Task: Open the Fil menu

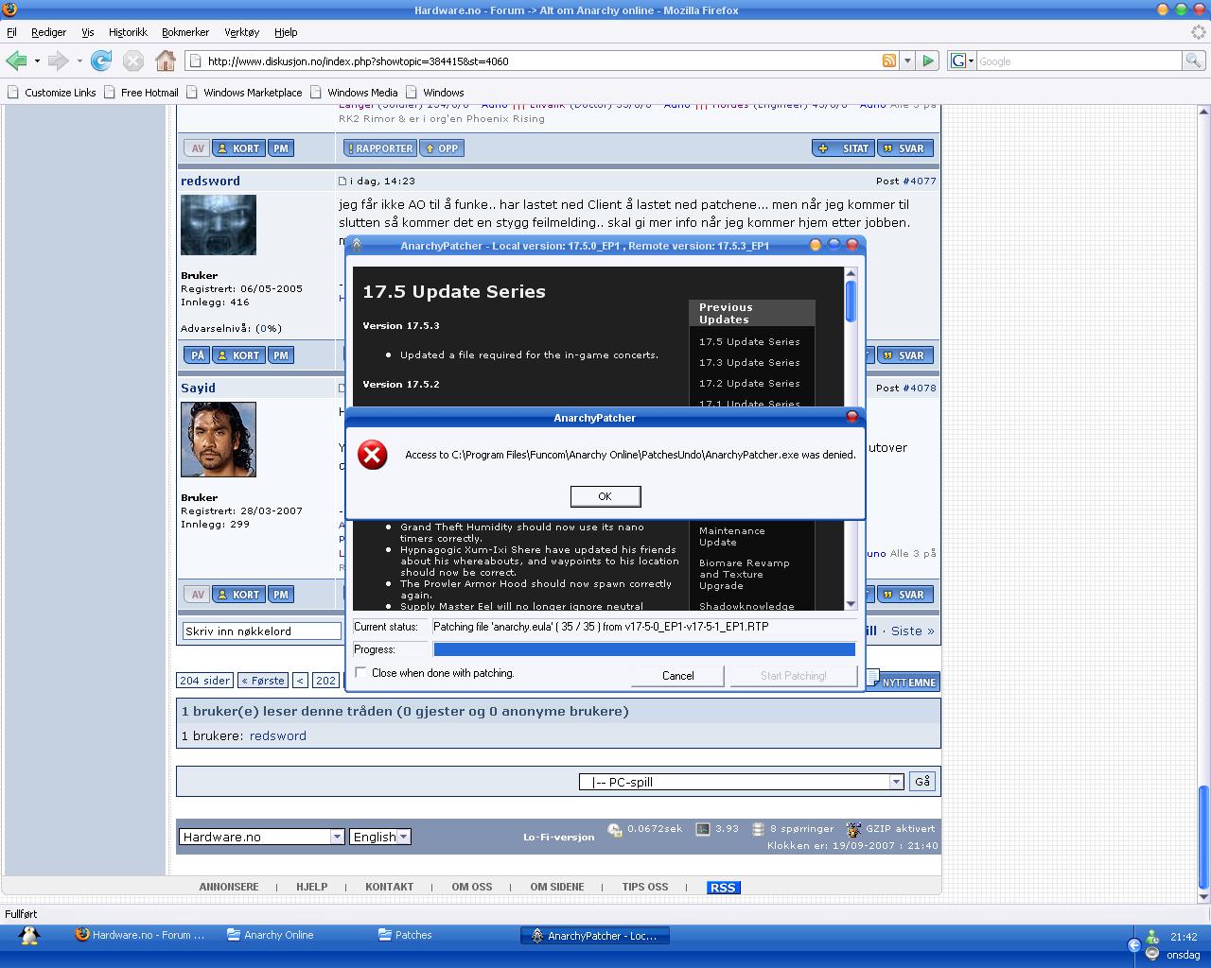Action: pyautogui.click(x=11, y=32)
